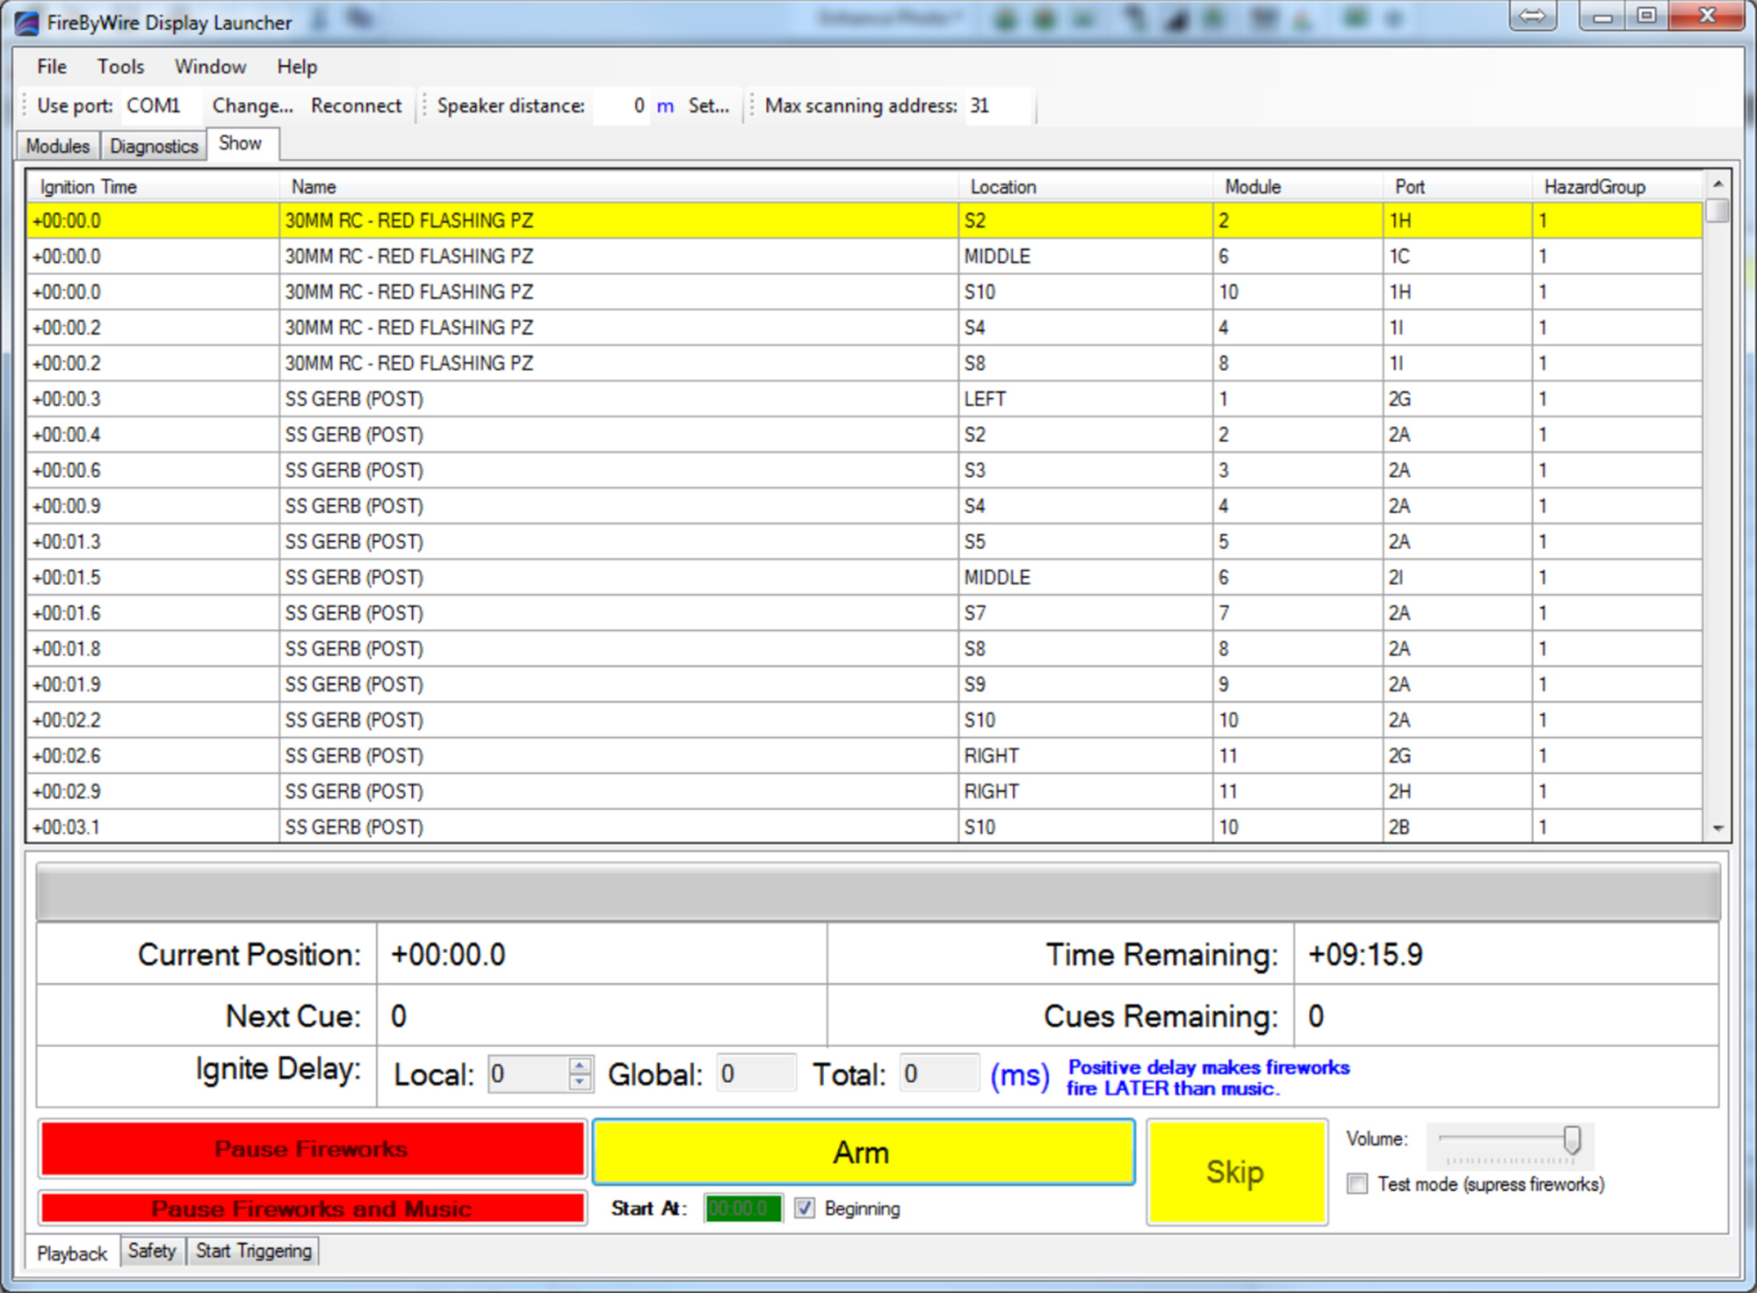Select the +00:00.3 SS GERB LEFT row

tap(864, 399)
